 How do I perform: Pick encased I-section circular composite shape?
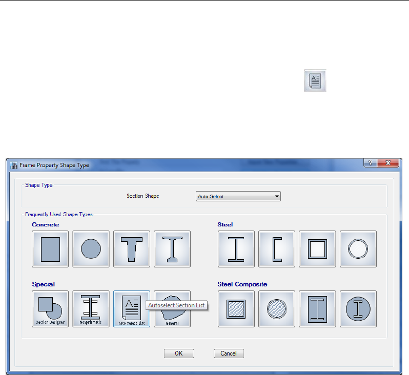[x=358, y=309]
